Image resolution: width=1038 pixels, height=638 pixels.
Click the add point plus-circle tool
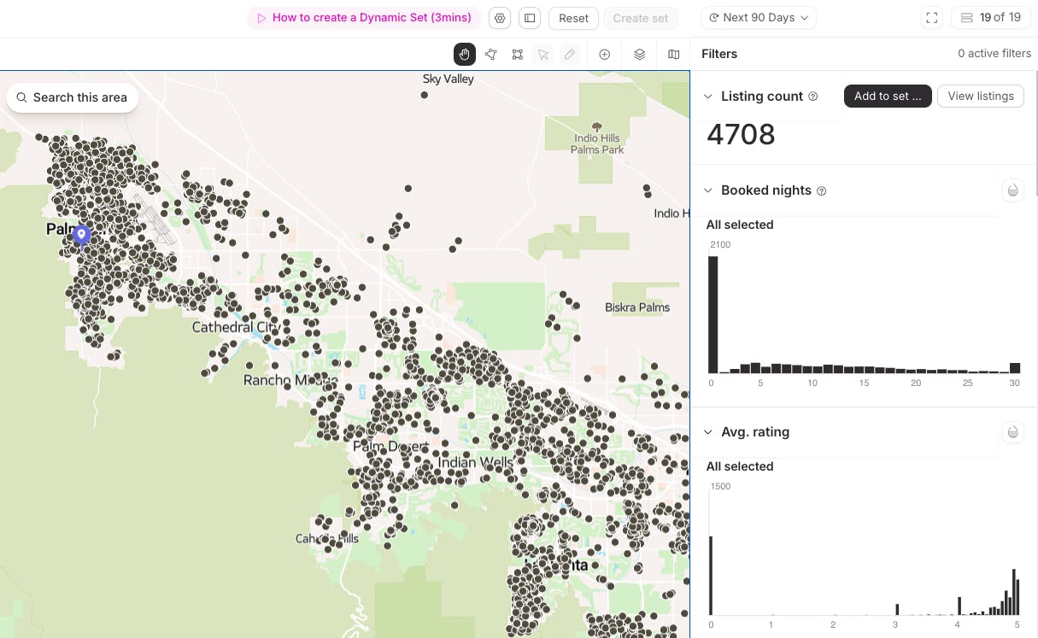coord(604,54)
